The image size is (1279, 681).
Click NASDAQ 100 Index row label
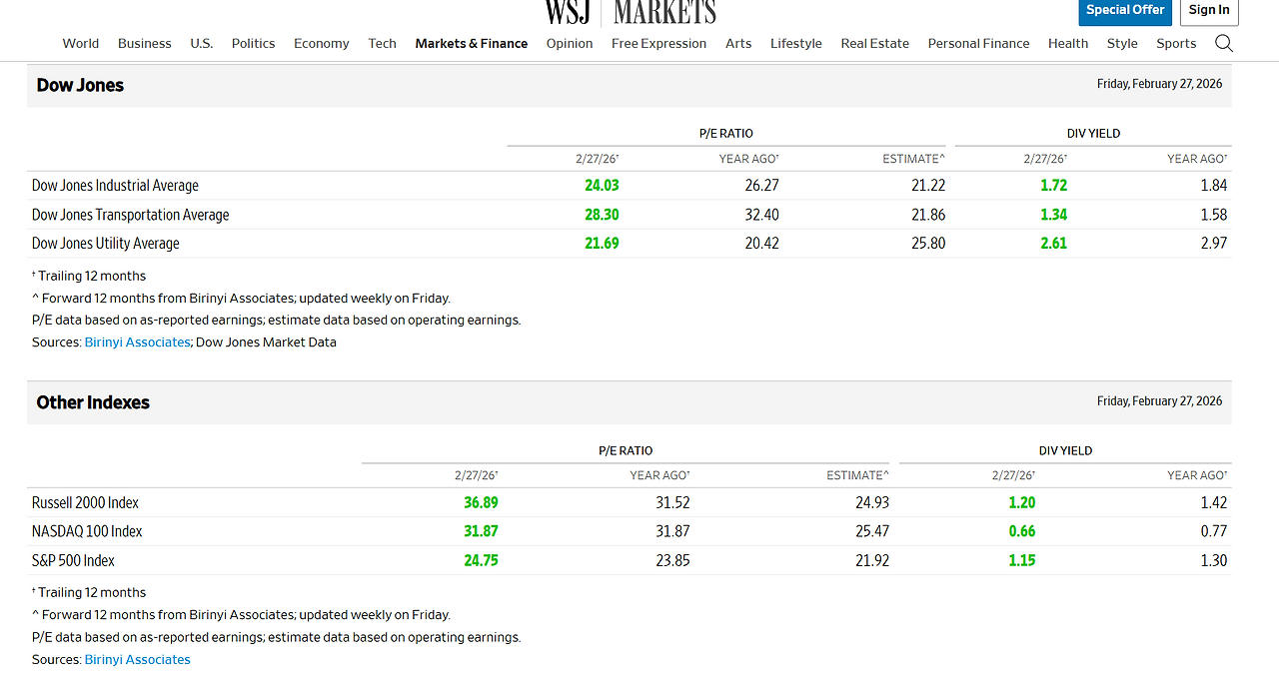87,532
